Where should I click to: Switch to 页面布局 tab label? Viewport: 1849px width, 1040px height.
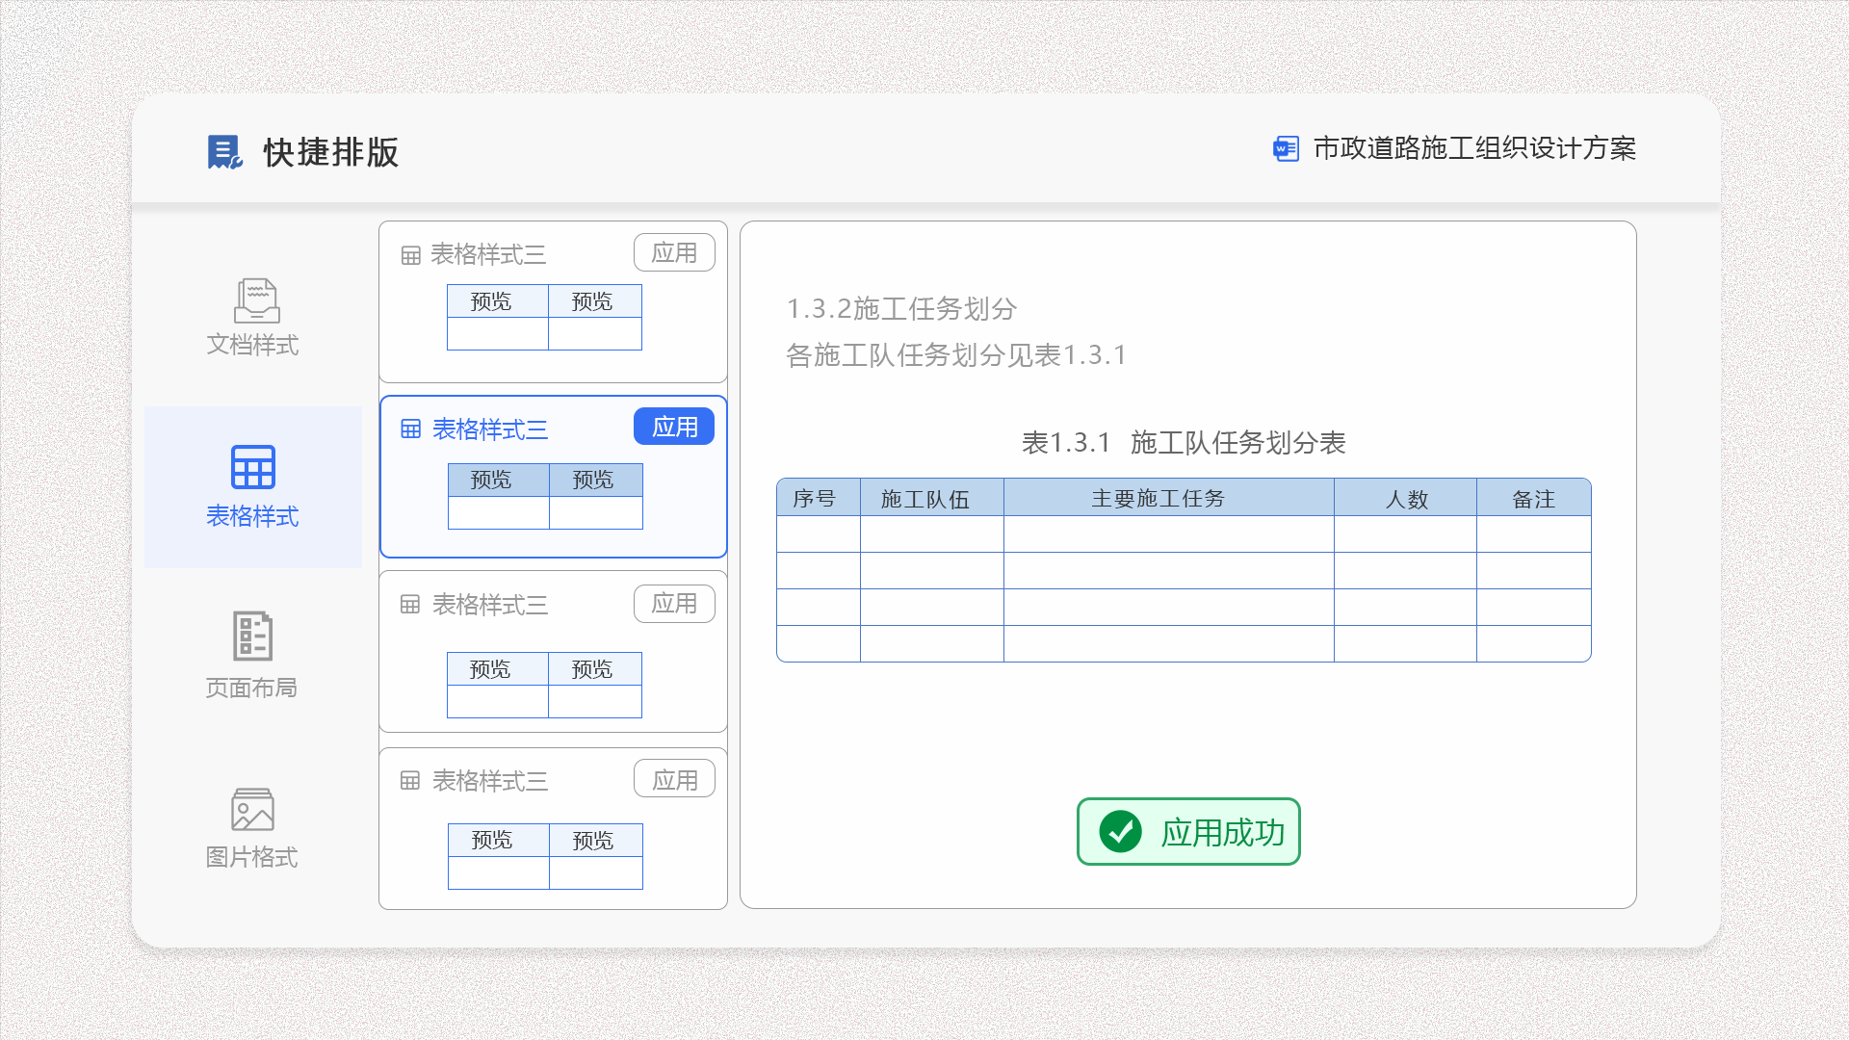(251, 688)
